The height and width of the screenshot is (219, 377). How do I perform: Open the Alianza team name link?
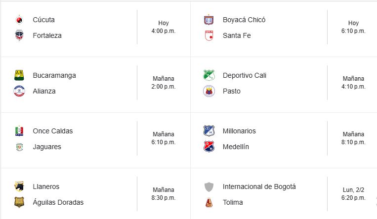pyautogui.click(x=44, y=91)
